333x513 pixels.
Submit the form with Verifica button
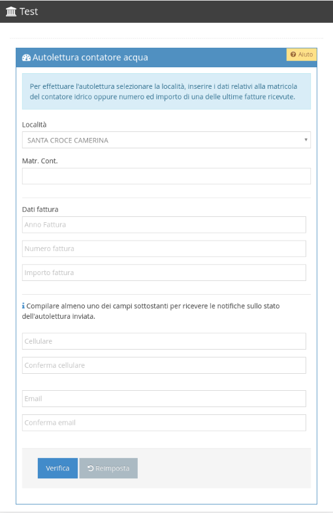[x=57, y=468]
